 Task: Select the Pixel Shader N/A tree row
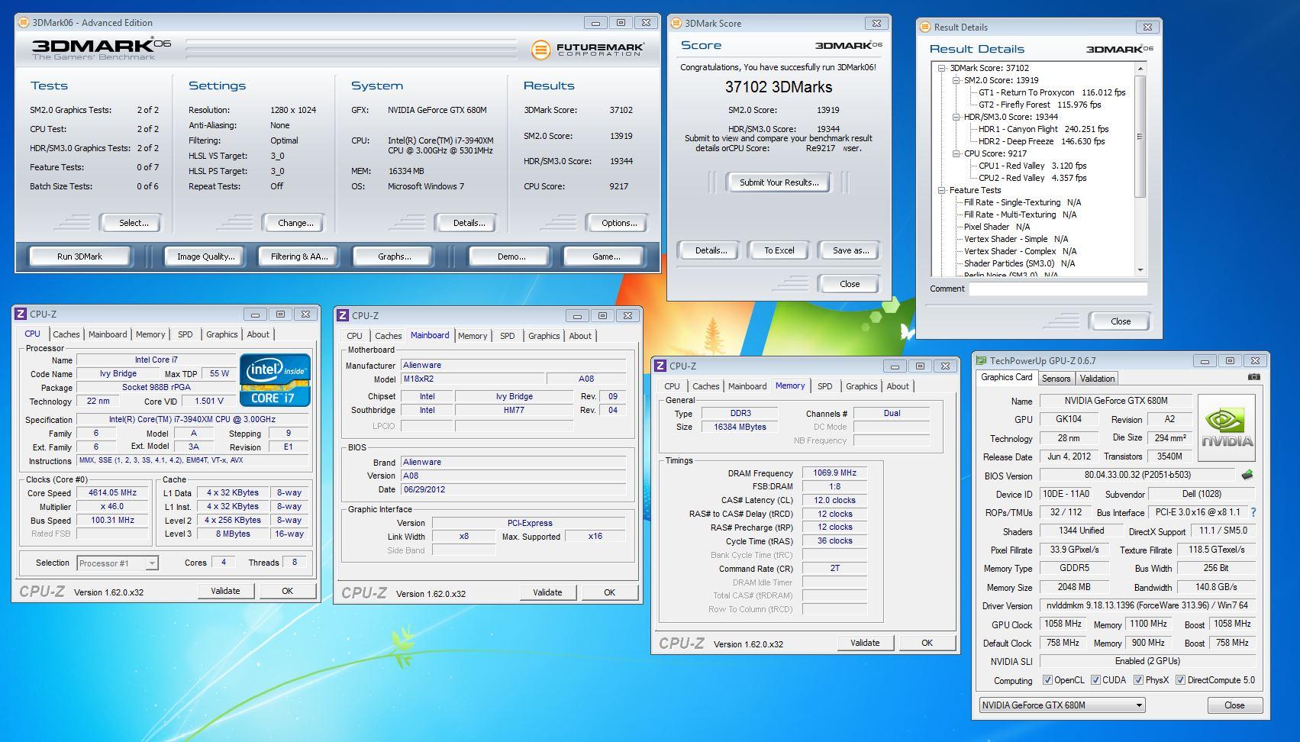pyautogui.click(x=996, y=227)
